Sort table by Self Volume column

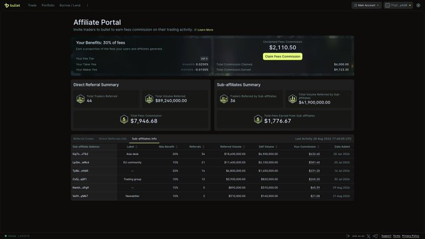pyautogui.click(x=267, y=147)
